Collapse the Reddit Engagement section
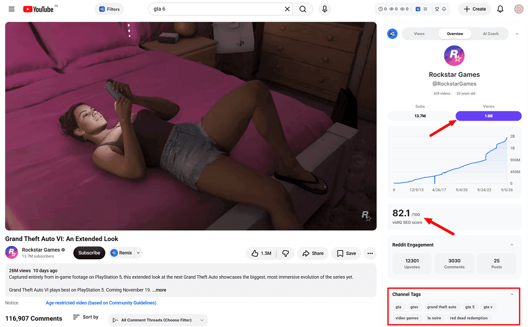531x327 pixels. [x=512, y=245]
